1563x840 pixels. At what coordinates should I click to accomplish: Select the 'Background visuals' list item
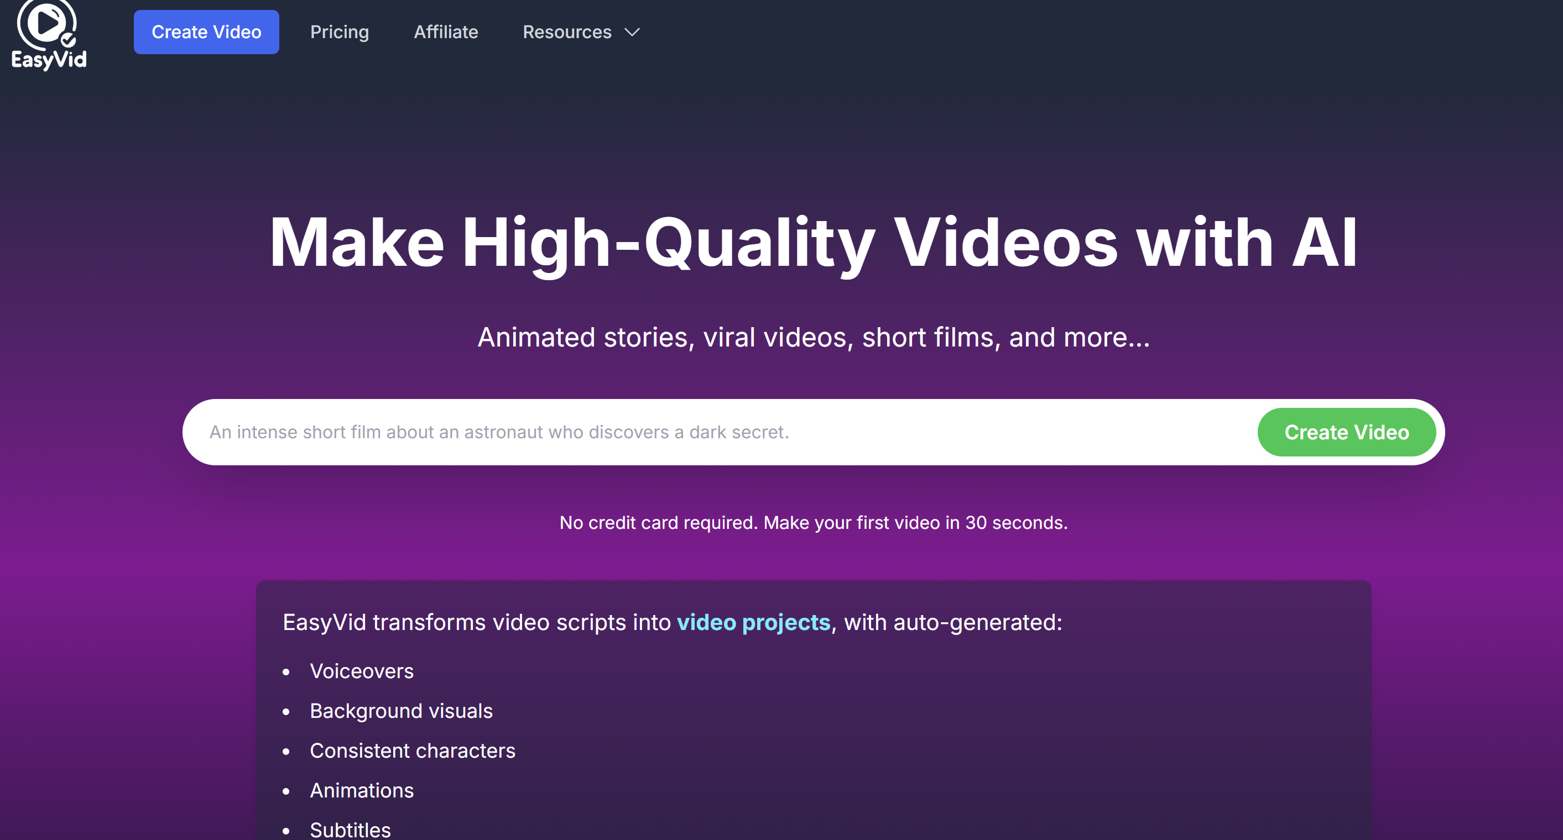tap(401, 711)
